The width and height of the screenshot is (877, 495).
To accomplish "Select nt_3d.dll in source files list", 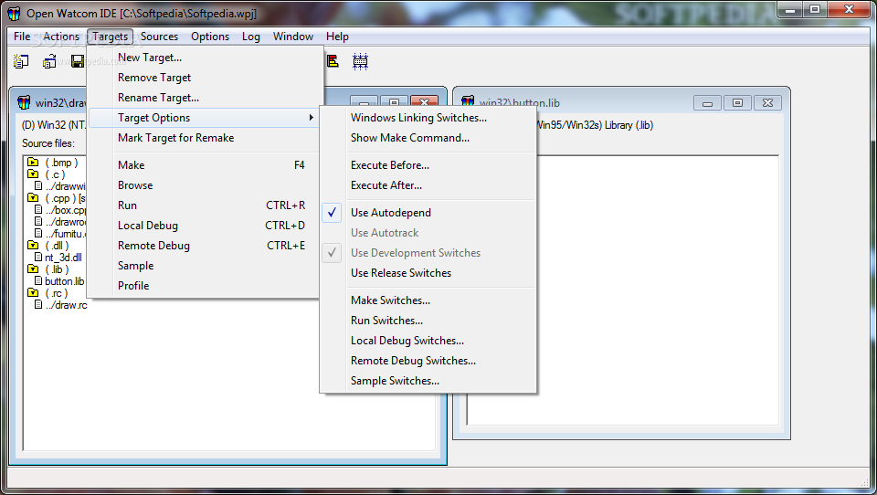I will (63, 258).
